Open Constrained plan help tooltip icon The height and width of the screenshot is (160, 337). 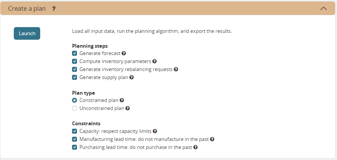point(122,100)
